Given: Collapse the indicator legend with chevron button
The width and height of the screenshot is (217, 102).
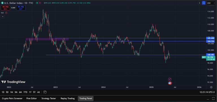Looking at the screenshot, I should point(3,17).
